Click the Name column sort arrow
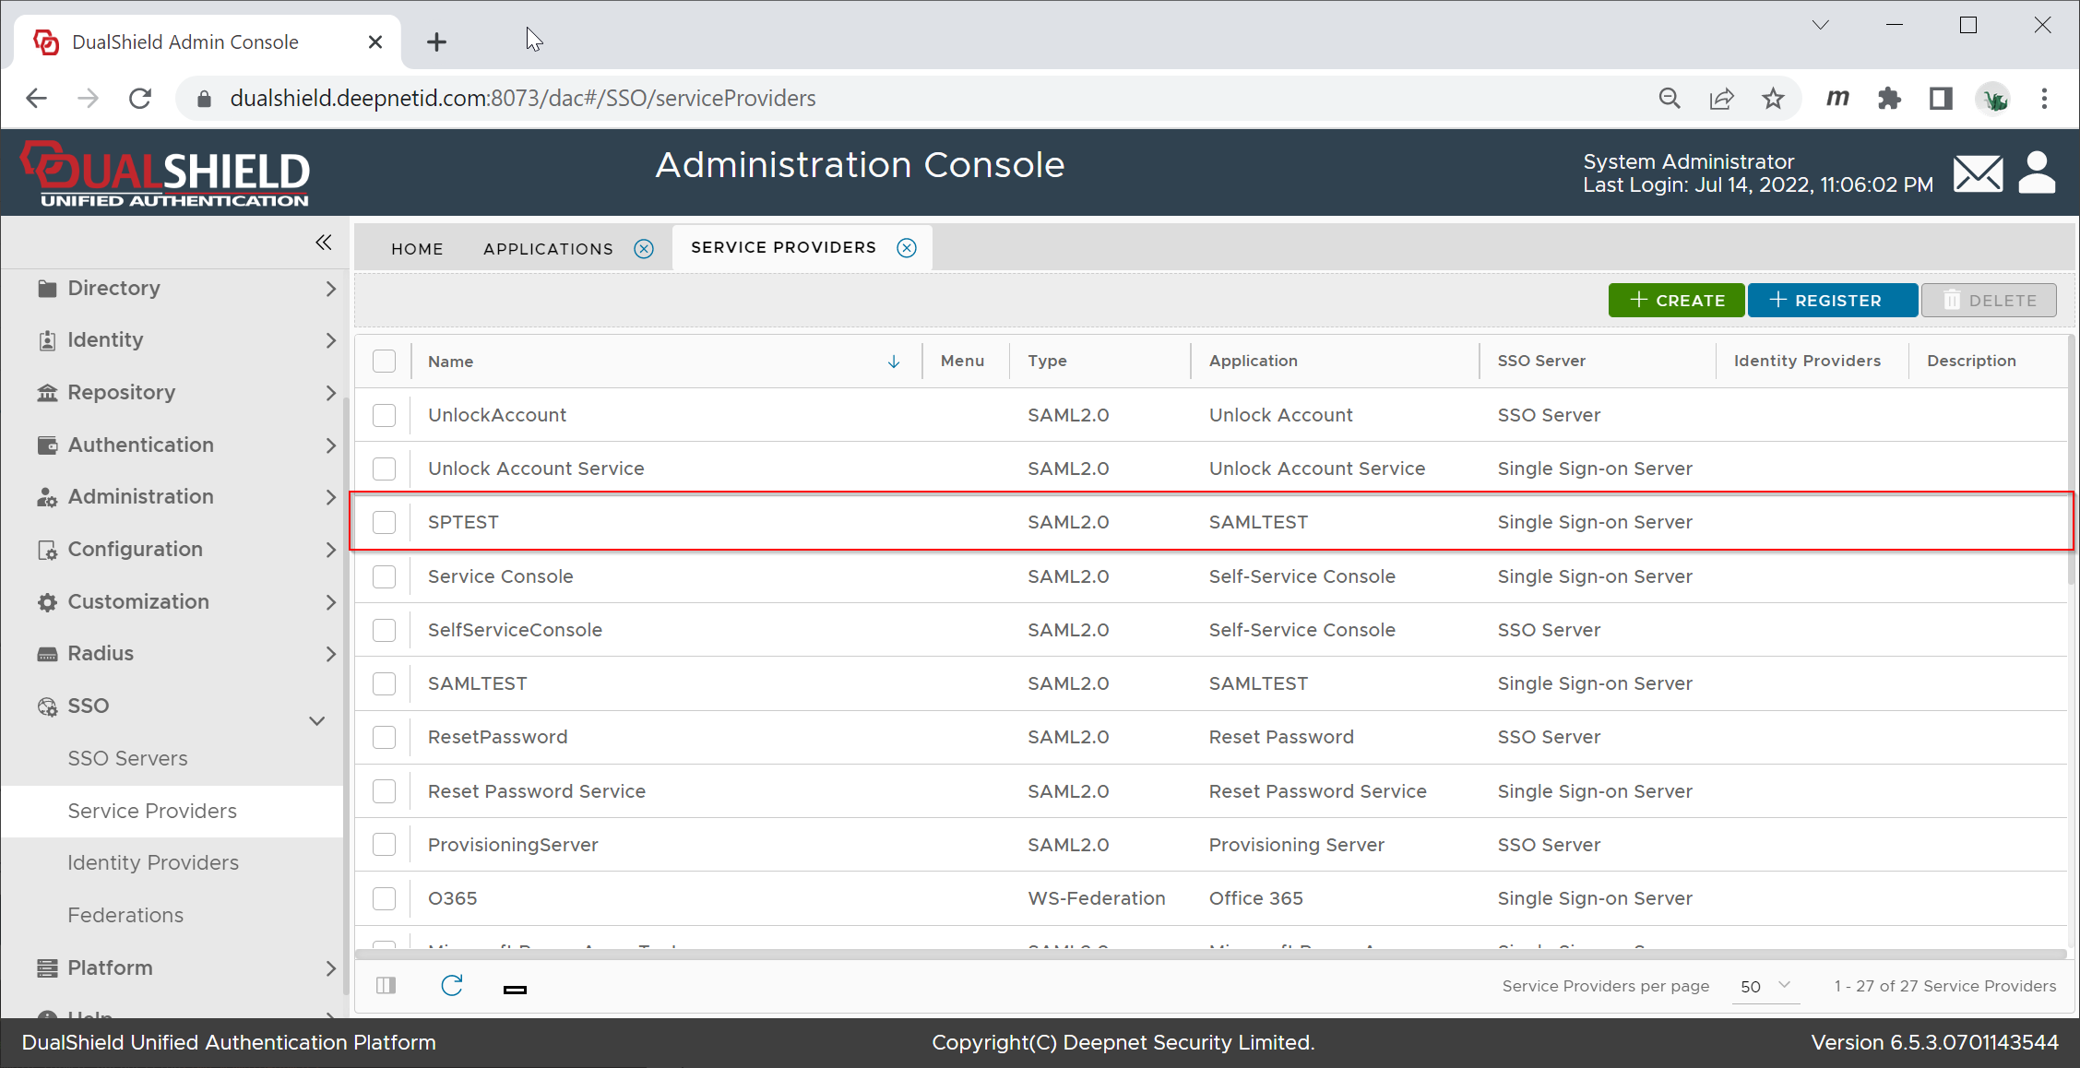Screen dimensions: 2080x1068 [x=893, y=362]
